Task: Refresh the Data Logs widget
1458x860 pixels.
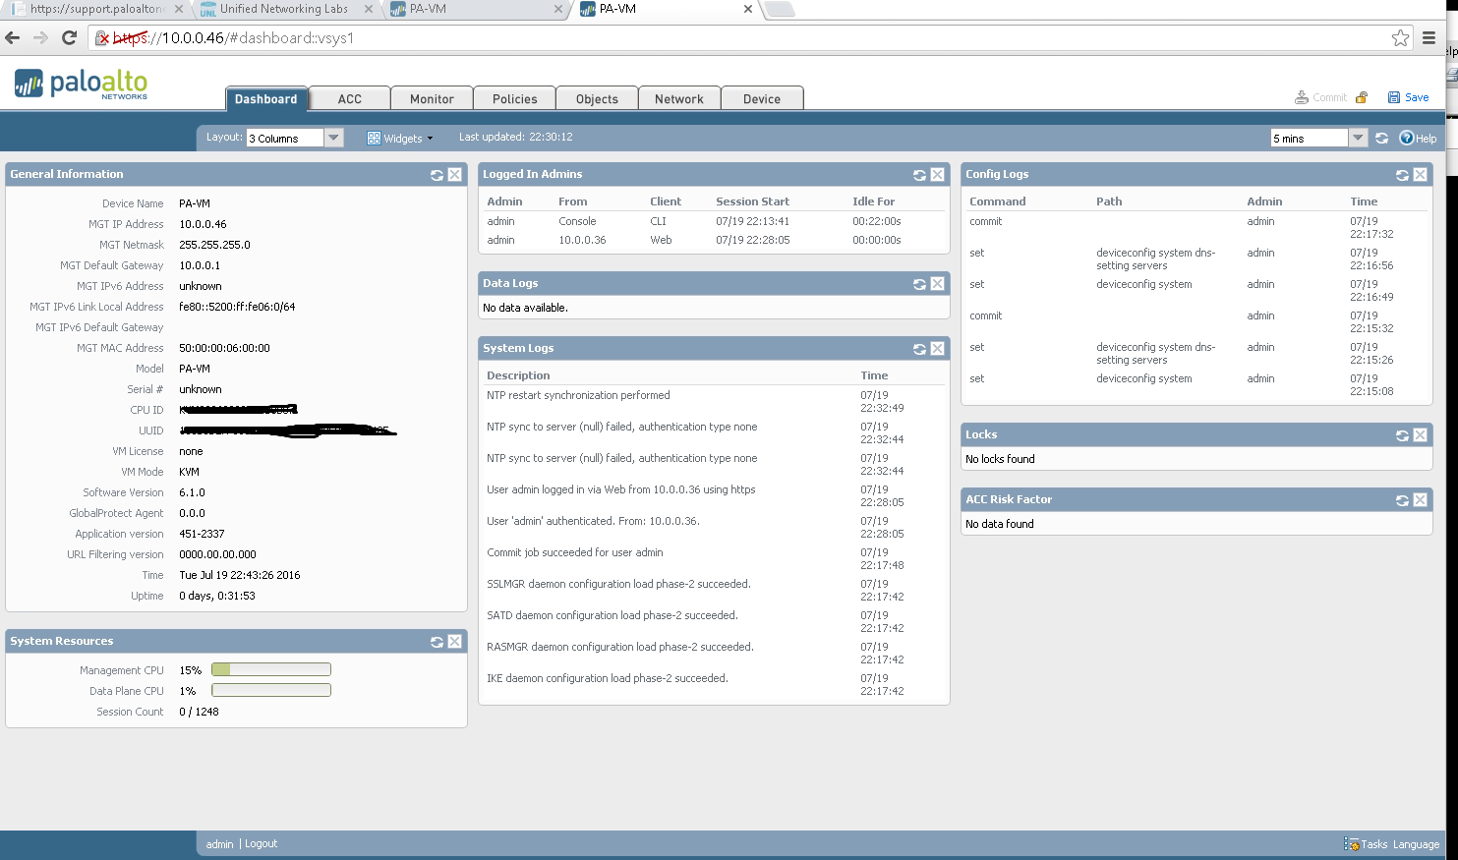Action: (x=919, y=284)
